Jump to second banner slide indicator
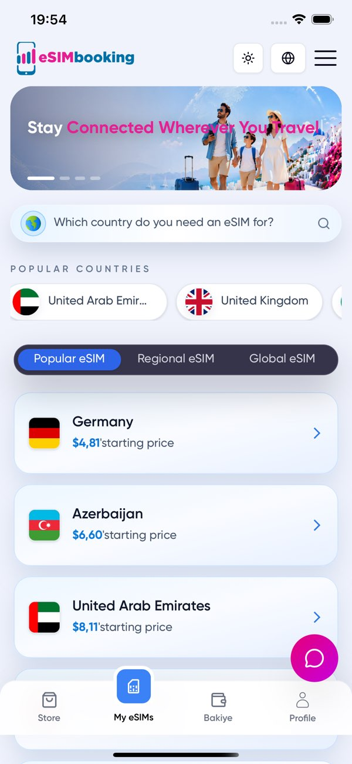This screenshot has height=764, width=352. (65, 178)
